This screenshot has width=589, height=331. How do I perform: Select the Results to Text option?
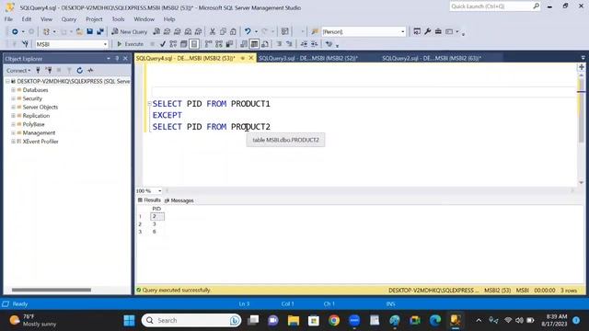[x=244, y=44]
